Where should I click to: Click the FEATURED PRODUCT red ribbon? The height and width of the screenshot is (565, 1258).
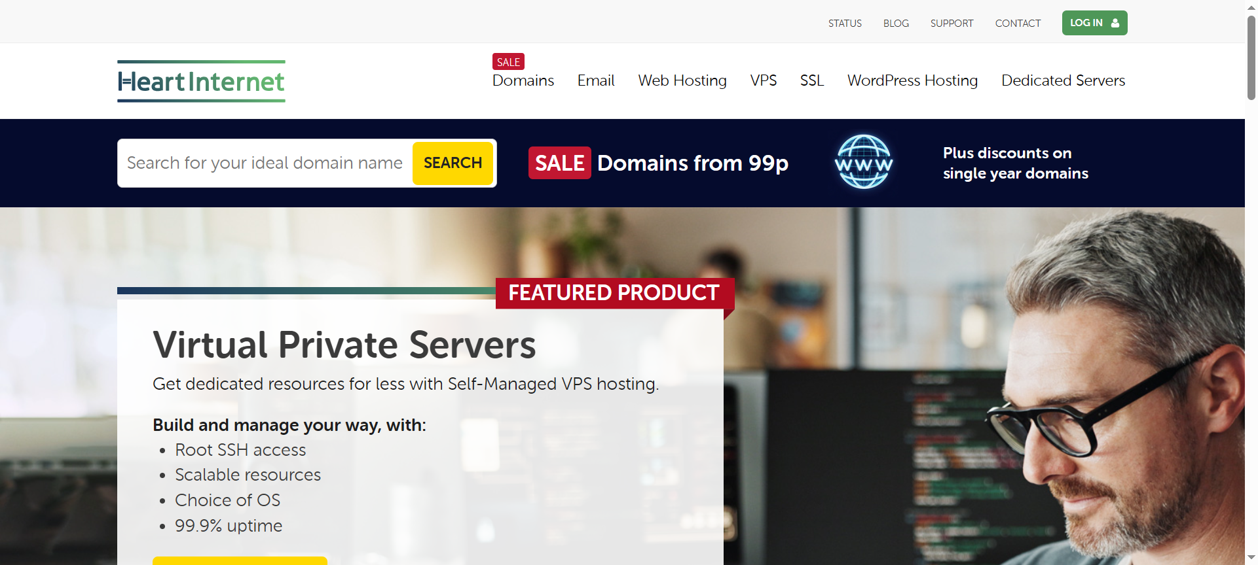pos(614,293)
